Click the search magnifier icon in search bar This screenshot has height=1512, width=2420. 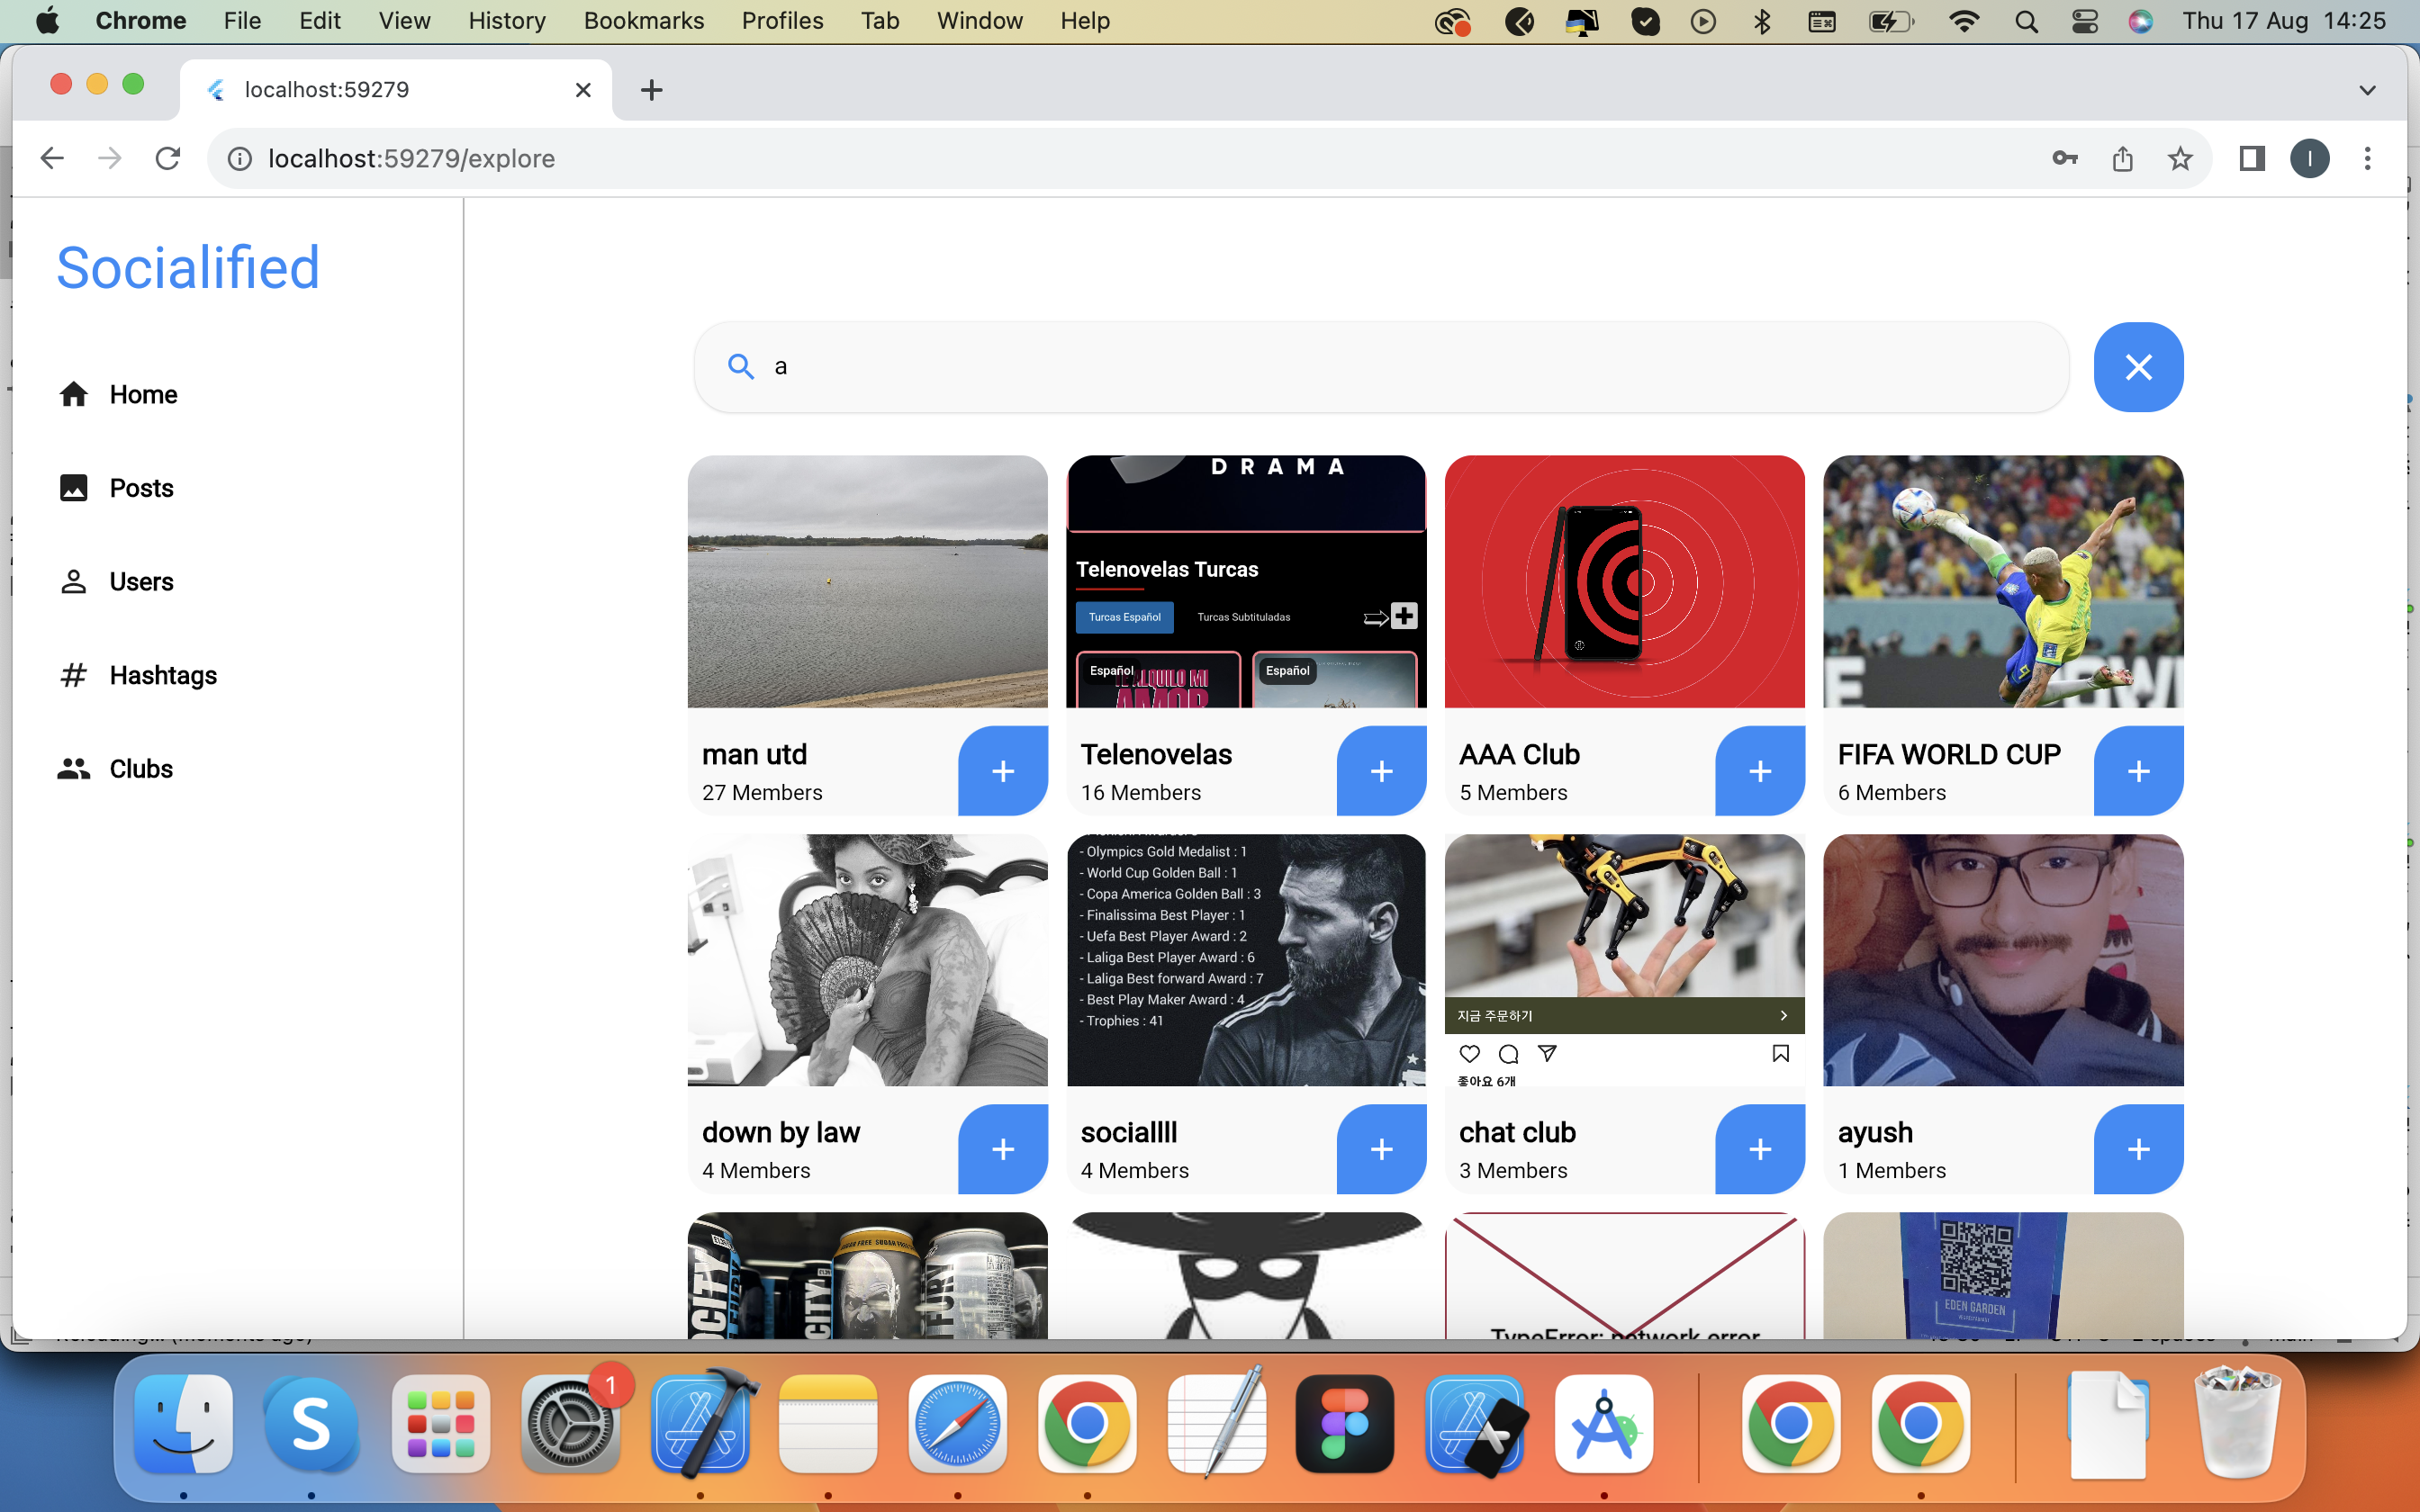740,367
